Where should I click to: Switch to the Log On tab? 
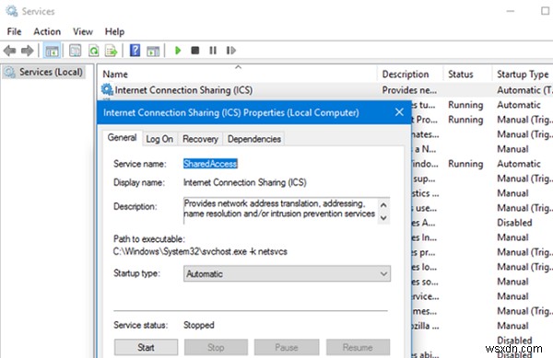click(159, 139)
